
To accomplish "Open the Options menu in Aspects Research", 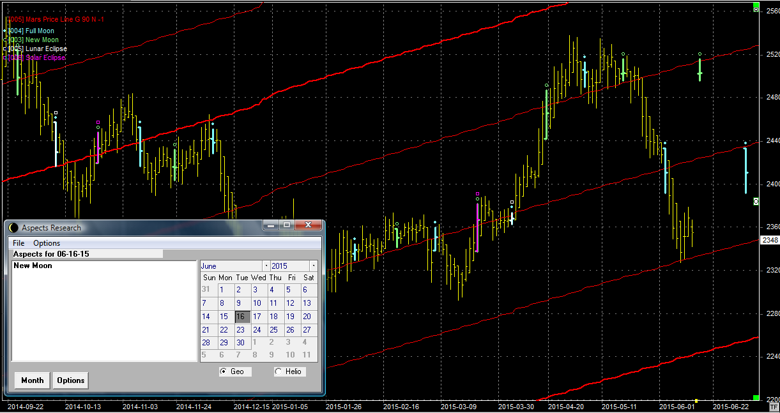I will click(x=47, y=243).
